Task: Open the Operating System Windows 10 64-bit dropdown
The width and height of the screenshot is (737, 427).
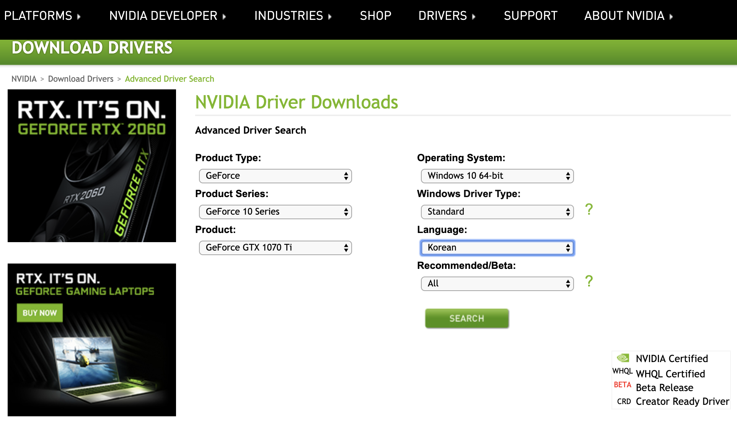Action: point(497,176)
